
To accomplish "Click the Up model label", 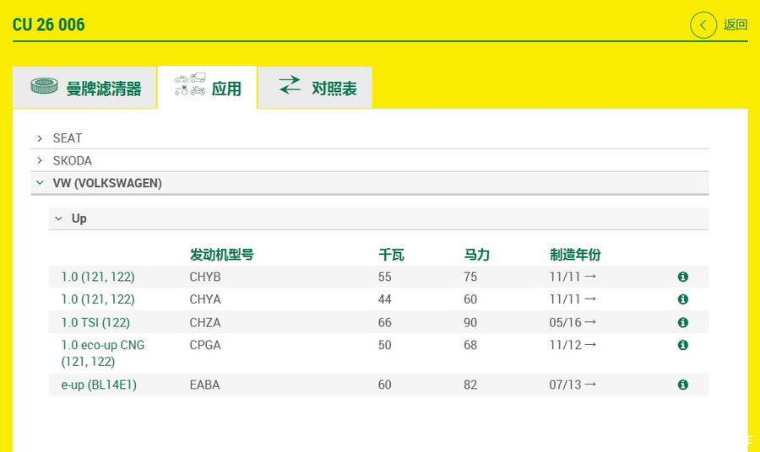I will pyautogui.click(x=79, y=218).
